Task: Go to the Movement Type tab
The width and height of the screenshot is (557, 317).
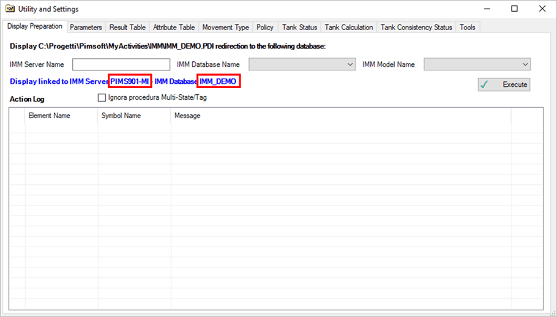Action: tap(226, 28)
